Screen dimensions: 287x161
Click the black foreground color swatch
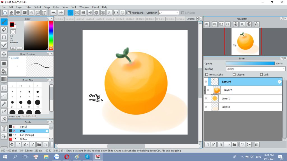point(12,25)
